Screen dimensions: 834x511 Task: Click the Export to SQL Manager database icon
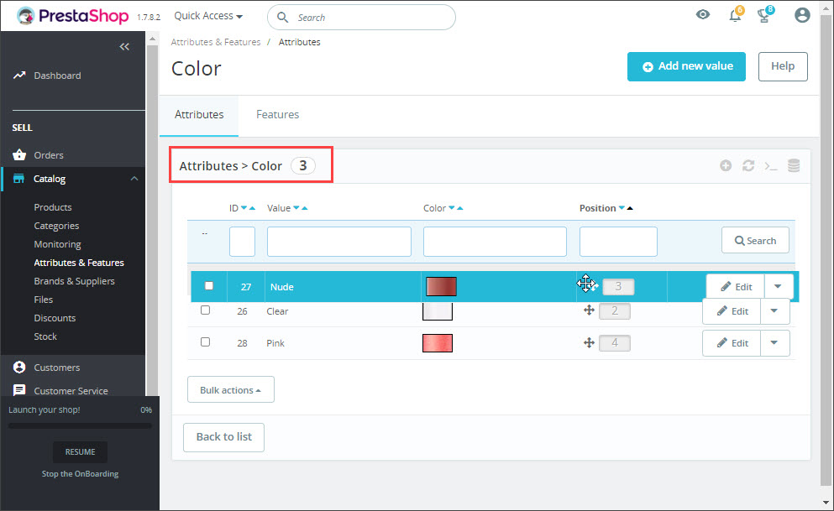click(794, 165)
